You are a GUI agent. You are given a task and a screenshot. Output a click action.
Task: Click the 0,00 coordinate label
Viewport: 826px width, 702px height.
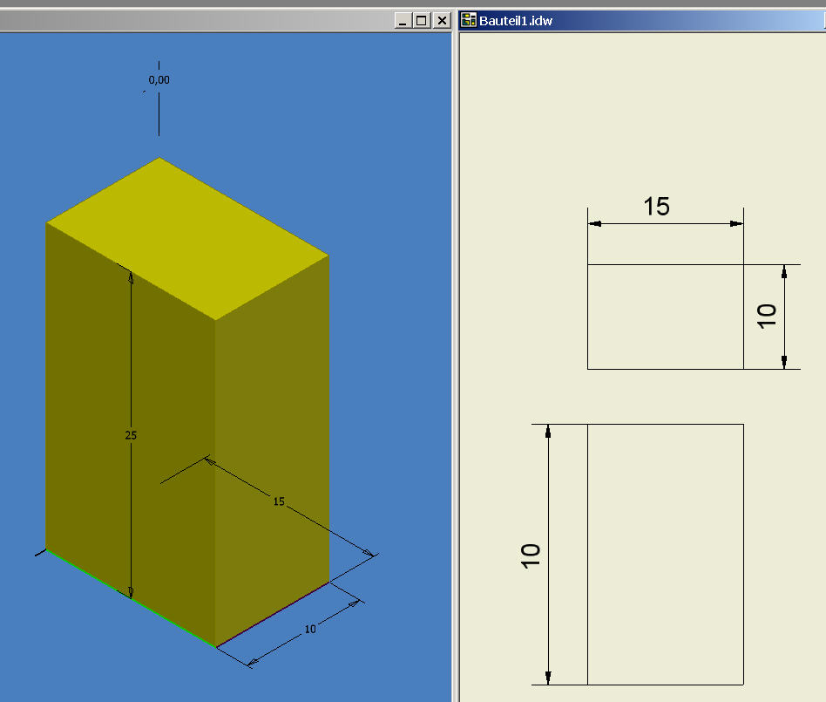click(159, 79)
